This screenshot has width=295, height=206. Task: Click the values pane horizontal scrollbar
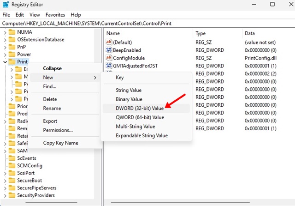[180, 202]
